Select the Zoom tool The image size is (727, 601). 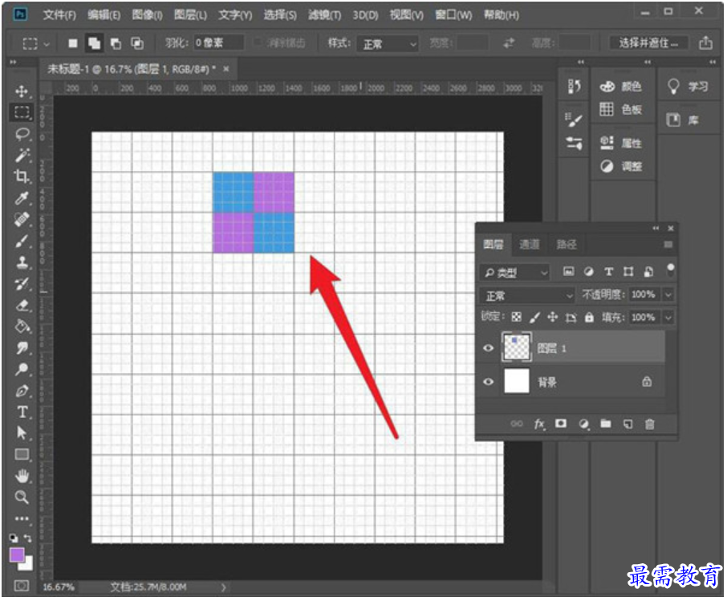point(22,497)
